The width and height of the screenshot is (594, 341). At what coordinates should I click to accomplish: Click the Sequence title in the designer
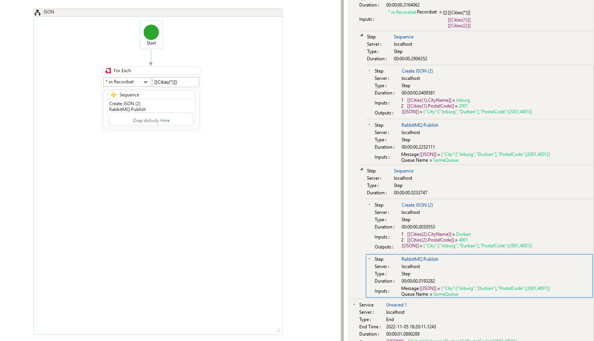point(129,95)
